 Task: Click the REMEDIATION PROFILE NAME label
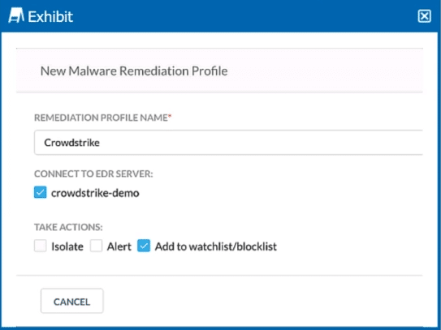(x=101, y=118)
